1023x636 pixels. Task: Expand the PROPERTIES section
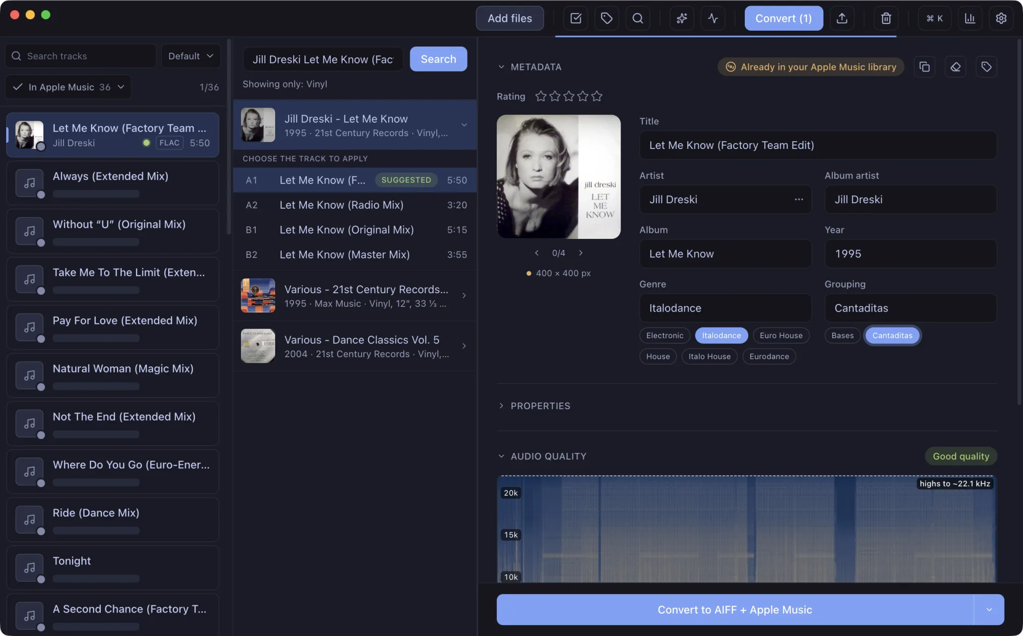(x=501, y=406)
